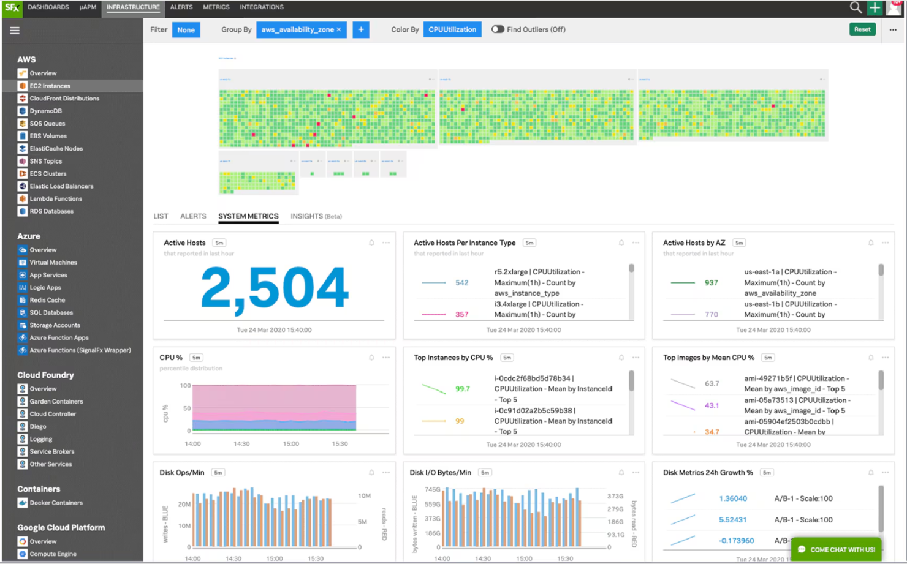
Task: Add another Group By with plus button
Action: [361, 29]
